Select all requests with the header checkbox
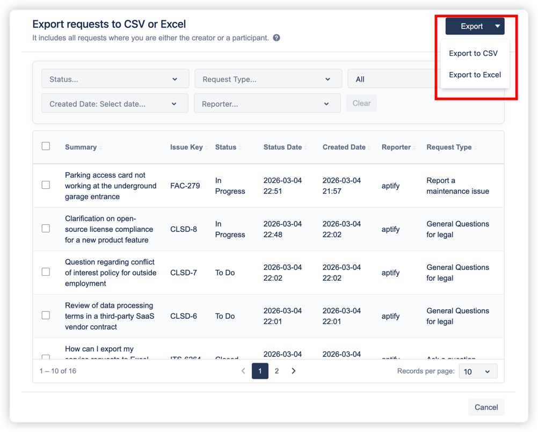Screen dimensions: 538x432 (x=46, y=145)
